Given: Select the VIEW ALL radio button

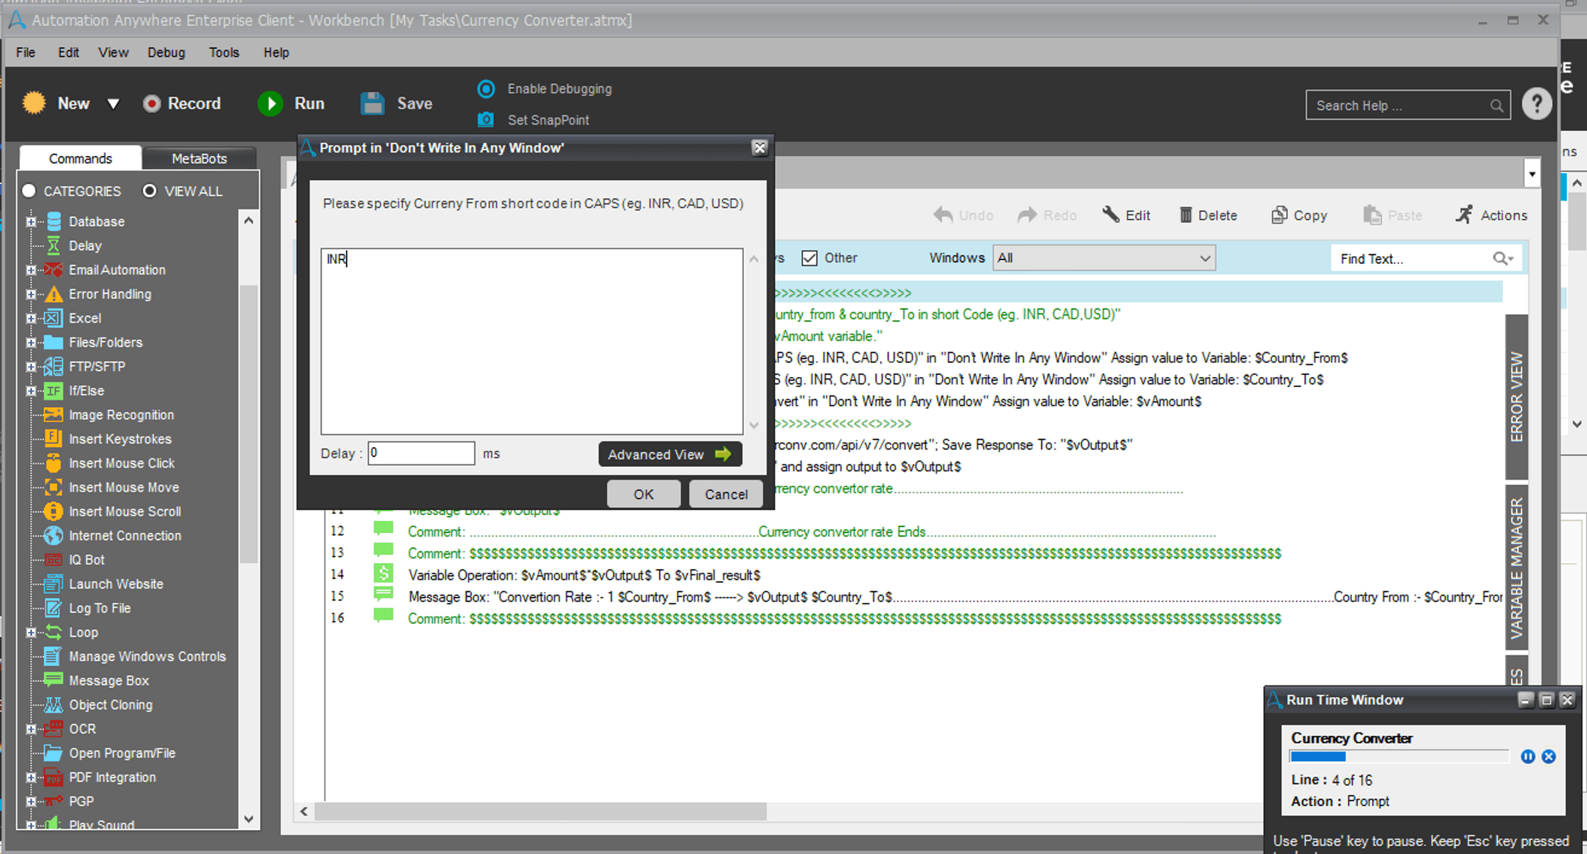Looking at the screenshot, I should tap(150, 191).
